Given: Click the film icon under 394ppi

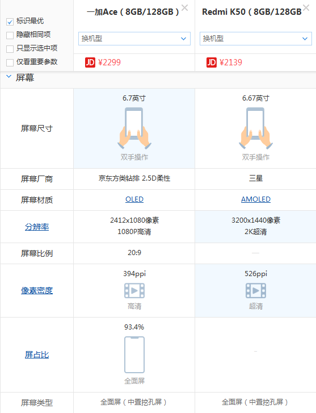Looking at the screenshot, I should click(134, 291).
